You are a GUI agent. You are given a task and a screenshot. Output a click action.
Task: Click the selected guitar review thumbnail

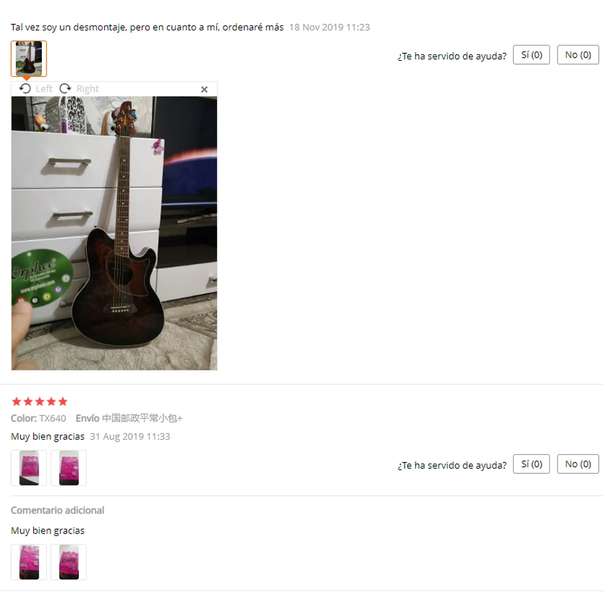point(29,58)
